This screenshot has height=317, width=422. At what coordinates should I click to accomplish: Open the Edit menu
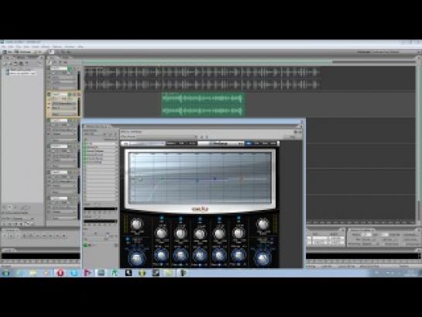coord(11,47)
